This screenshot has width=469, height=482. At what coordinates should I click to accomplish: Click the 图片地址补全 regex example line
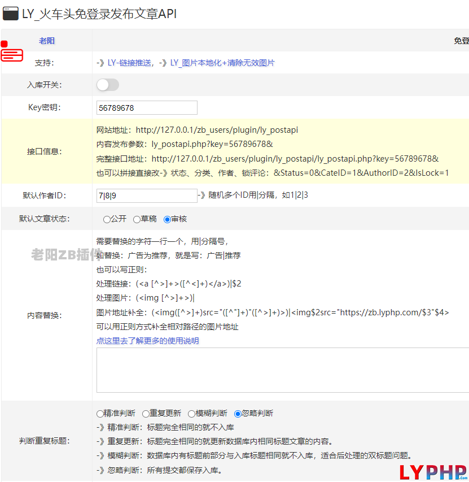click(273, 312)
